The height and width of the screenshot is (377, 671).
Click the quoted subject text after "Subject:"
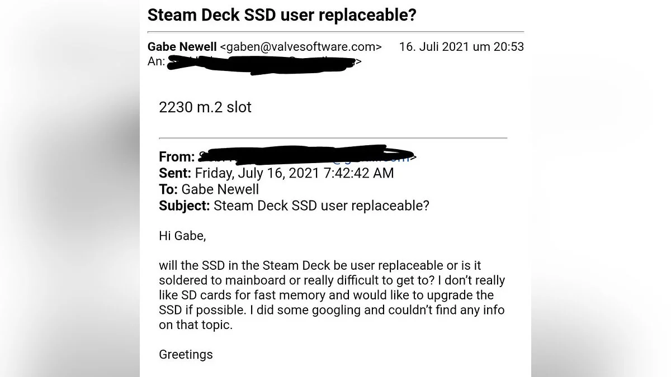click(x=322, y=206)
